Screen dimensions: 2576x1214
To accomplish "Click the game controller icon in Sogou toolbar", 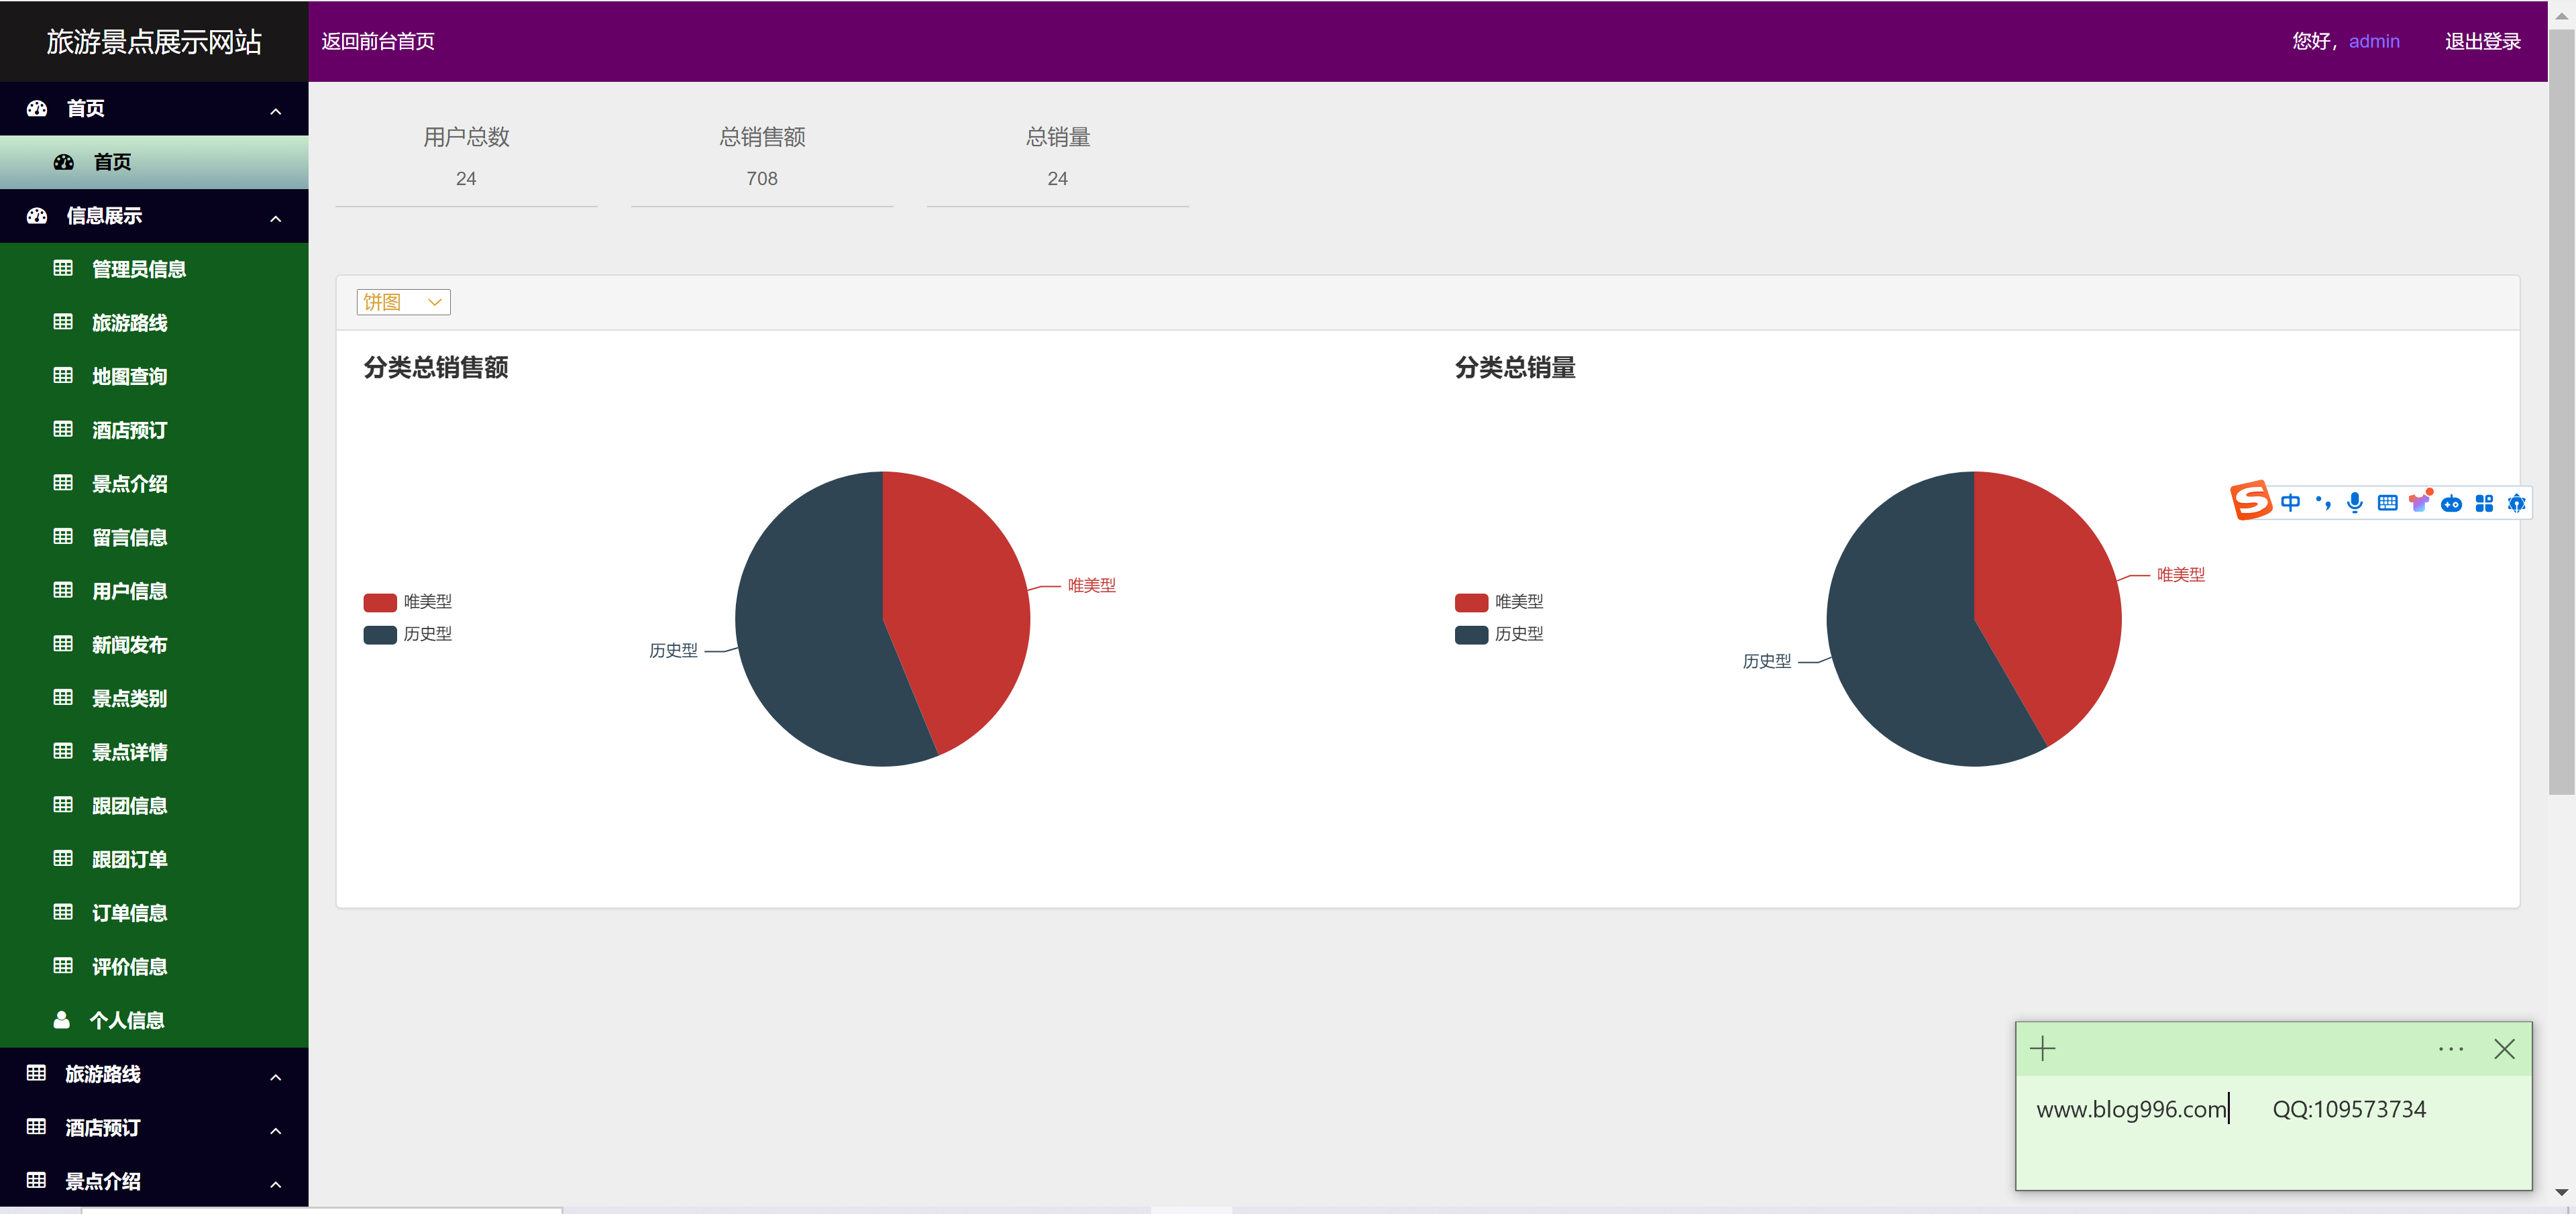I will pyautogui.click(x=2451, y=504).
